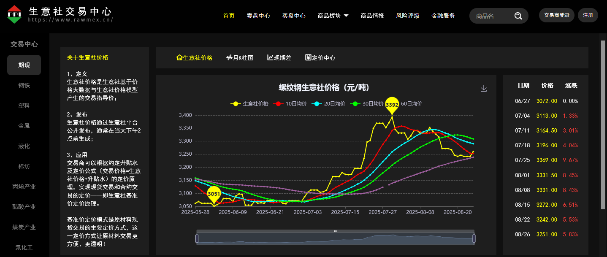Screen dimensions: 607x257
Task: Toggle the 生意社价格 legend series
Action: [x=249, y=104]
